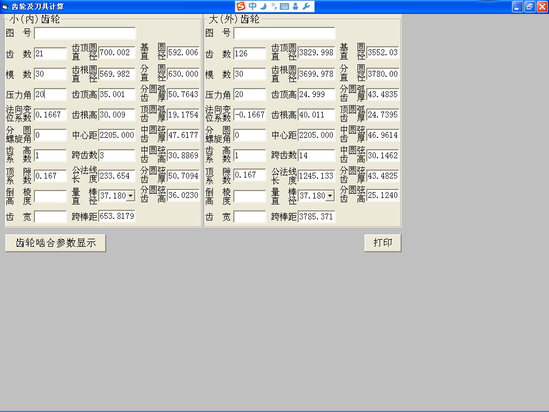Restore down the 齿轮及刀具计算 window
The image size is (549, 412).
(x=530, y=6)
